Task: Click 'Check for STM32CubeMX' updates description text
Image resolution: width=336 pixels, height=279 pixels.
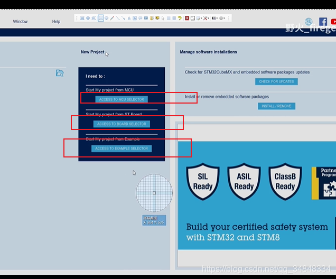Action: pos(247,72)
